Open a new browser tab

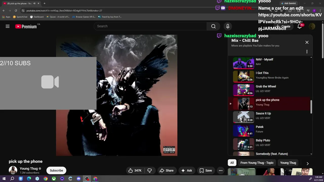pyautogui.click(x=45, y=3)
